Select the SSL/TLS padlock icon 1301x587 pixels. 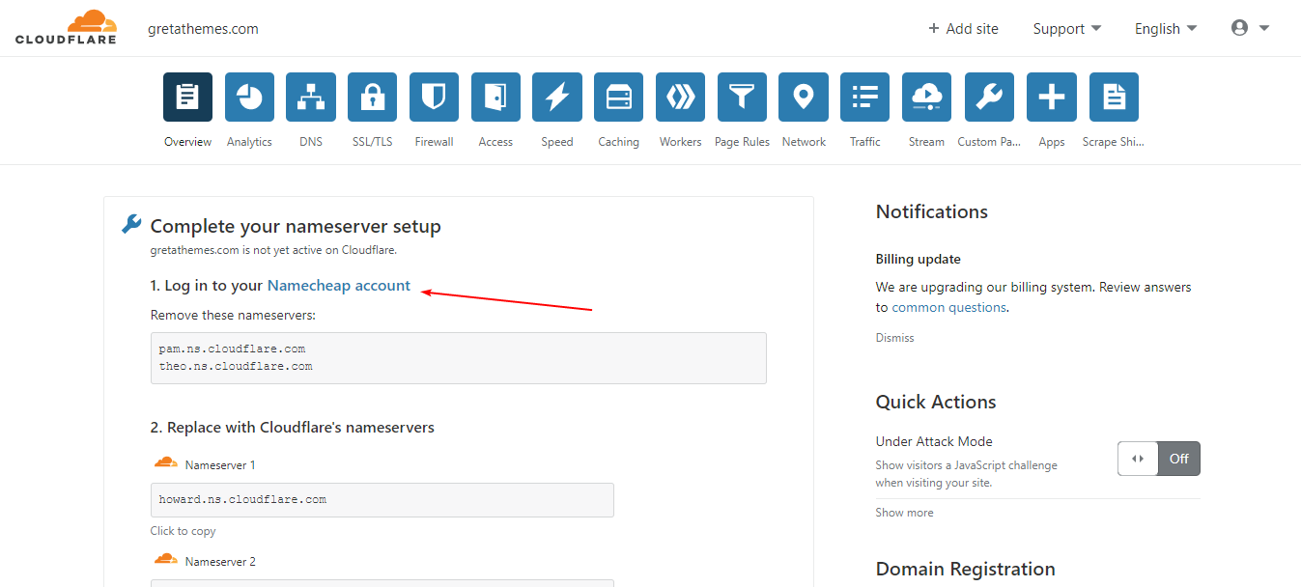tap(372, 97)
